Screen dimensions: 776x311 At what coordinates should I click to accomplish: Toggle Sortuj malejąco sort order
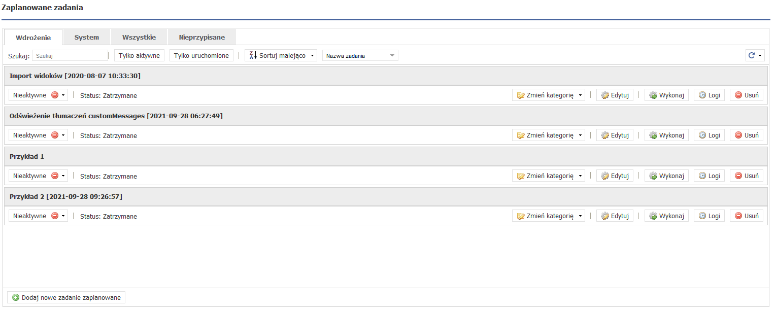click(x=281, y=55)
